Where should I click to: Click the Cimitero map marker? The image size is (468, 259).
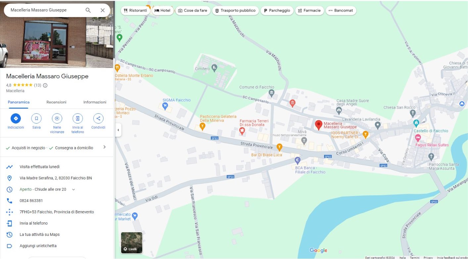click(x=214, y=69)
